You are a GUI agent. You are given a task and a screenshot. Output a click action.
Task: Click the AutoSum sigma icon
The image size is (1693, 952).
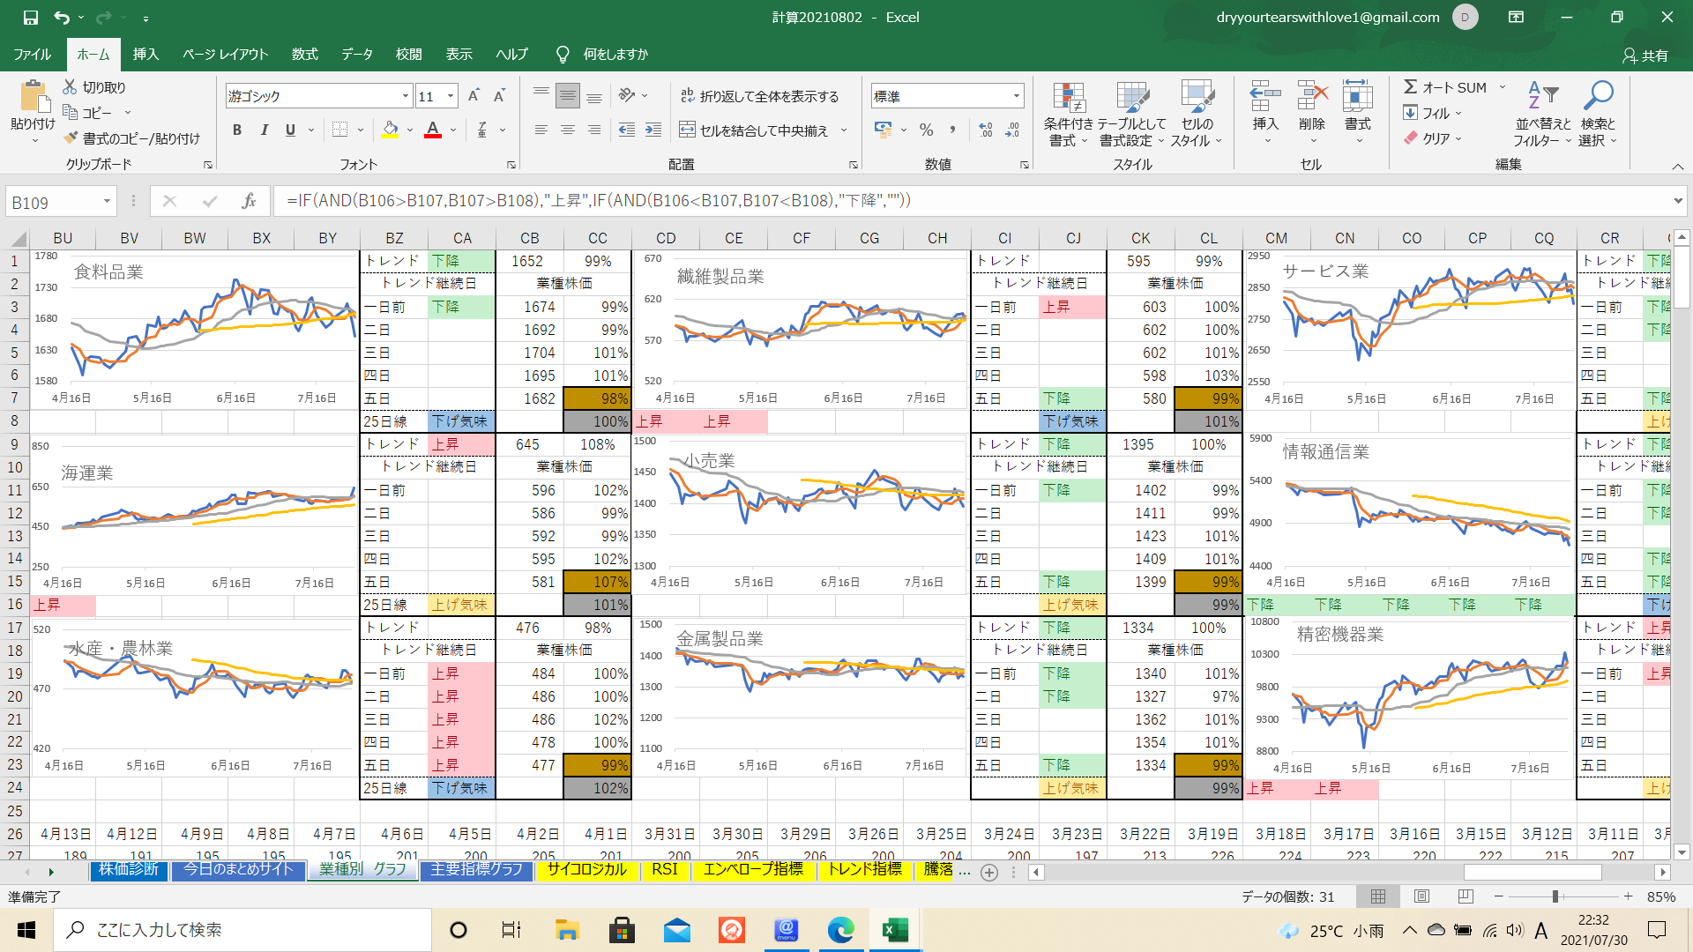tap(1410, 87)
